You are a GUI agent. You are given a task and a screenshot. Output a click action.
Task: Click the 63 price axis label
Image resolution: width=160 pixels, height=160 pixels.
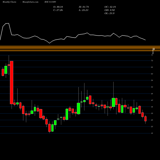point(152,74)
